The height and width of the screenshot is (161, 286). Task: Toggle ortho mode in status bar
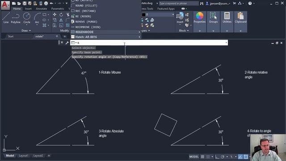click(217, 157)
